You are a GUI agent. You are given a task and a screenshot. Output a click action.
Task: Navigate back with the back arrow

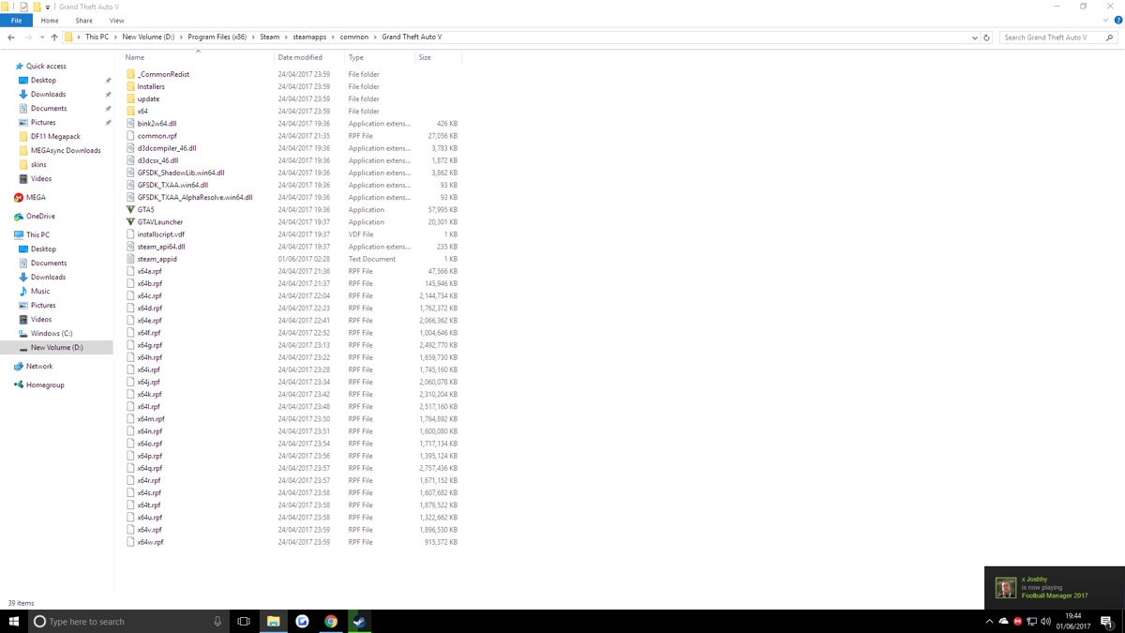coord(9,37)
